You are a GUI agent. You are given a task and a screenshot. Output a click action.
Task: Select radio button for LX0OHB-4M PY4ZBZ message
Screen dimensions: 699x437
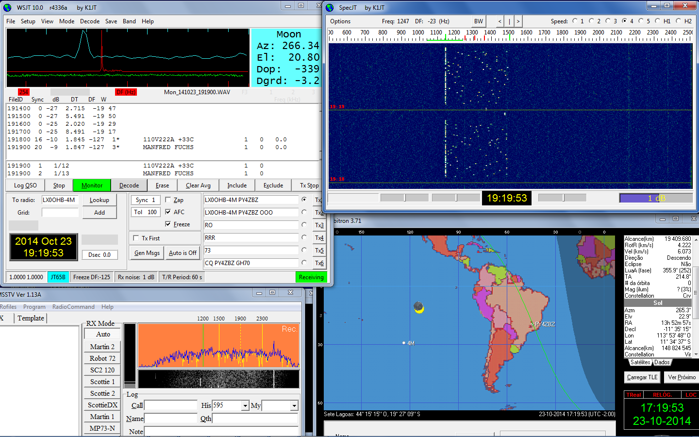tap(304, 200)
